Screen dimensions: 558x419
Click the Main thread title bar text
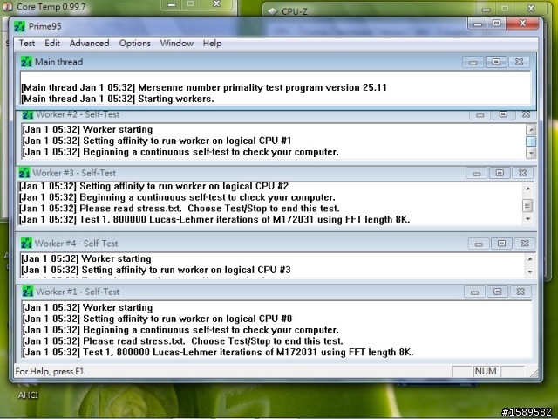pyautogui.click(x=59, y=62)
